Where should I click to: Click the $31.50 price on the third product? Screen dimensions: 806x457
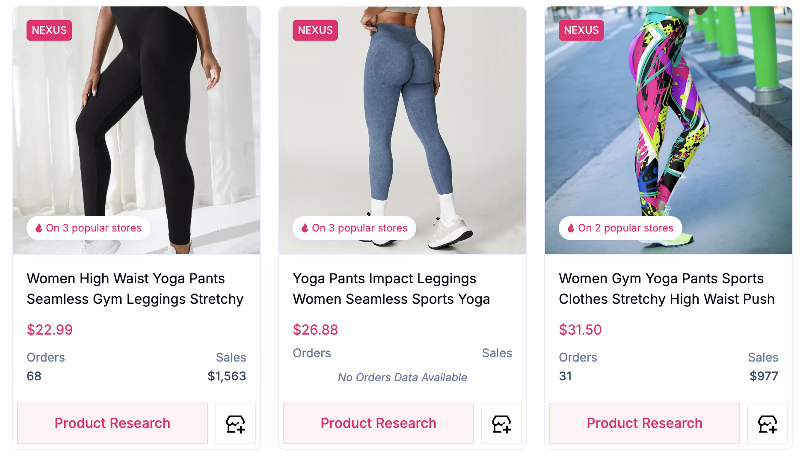pos(580,329)
